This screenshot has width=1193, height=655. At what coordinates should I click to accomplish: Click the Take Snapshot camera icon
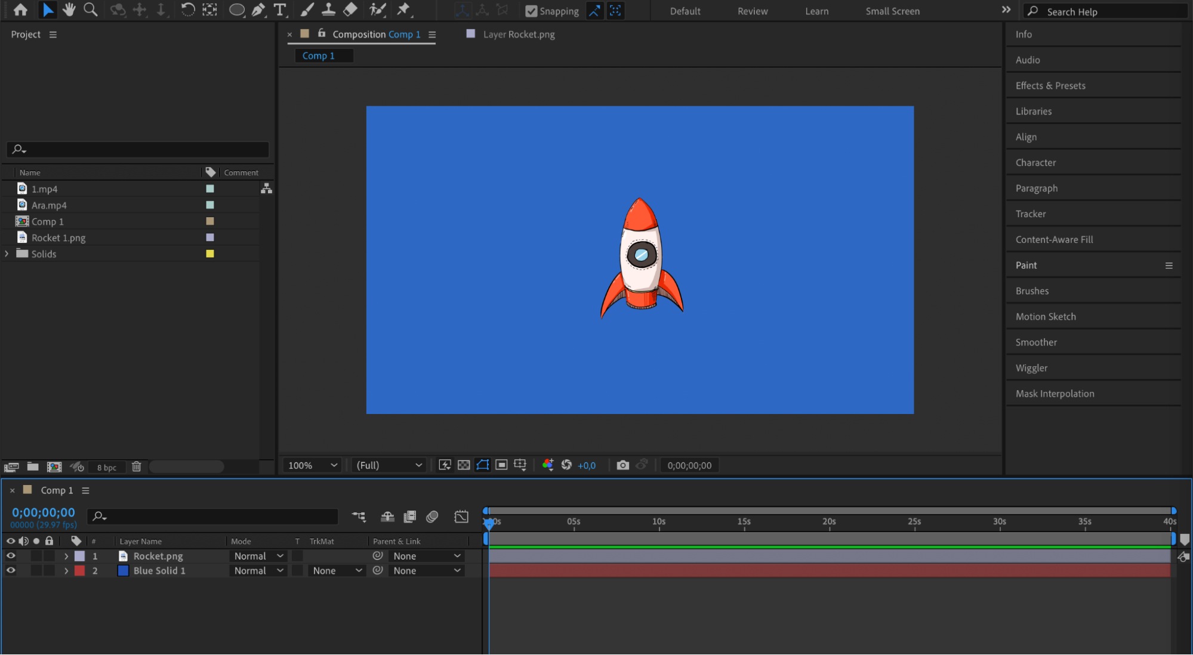click(x=622, y=465)
